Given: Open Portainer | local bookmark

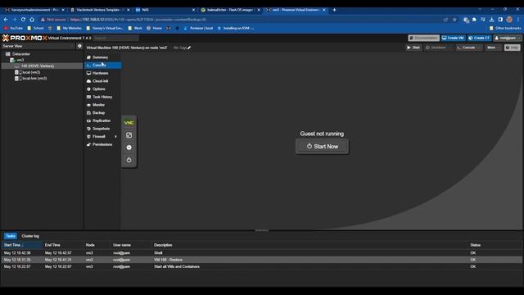Looking at the screenshot, I should point(198,28).
